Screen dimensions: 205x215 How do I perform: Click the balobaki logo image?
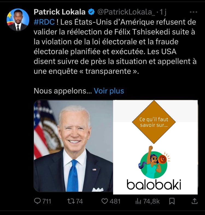(x=154, y=168)
